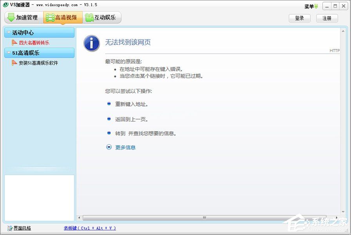The height and width of the screenshot is (235, 351).
Task: Click the 高清视频 film-strip icon
Action: pos(49,17)
